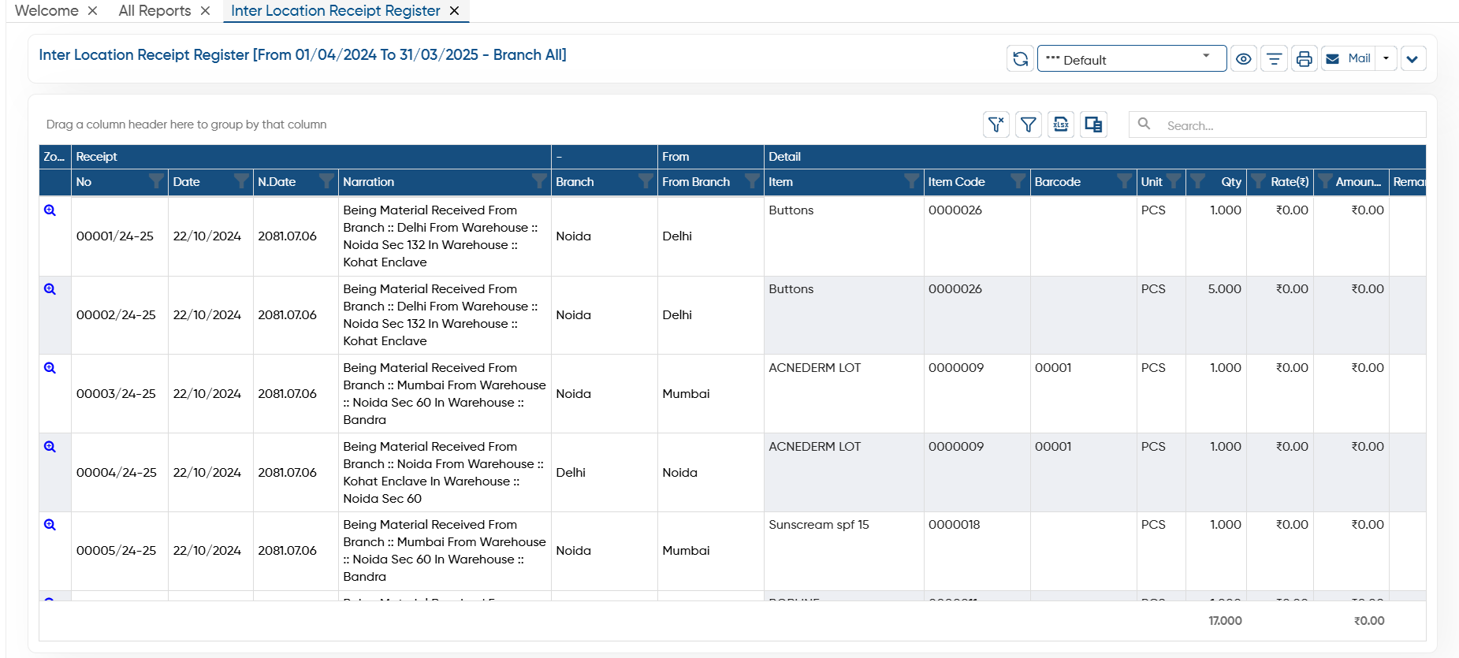The image size is (1459, 658).
Task: Zoom into receipt 00002/24-25 row
Action: 50,289
